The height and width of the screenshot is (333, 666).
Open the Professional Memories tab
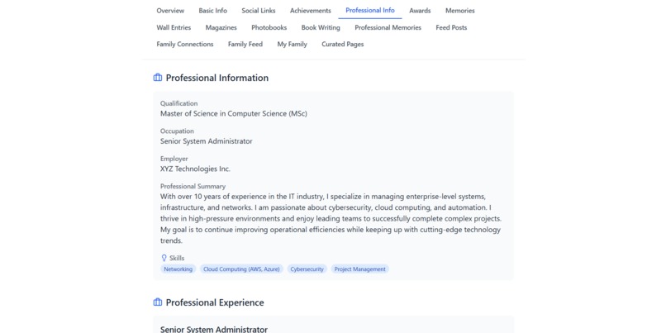point(388,27)
